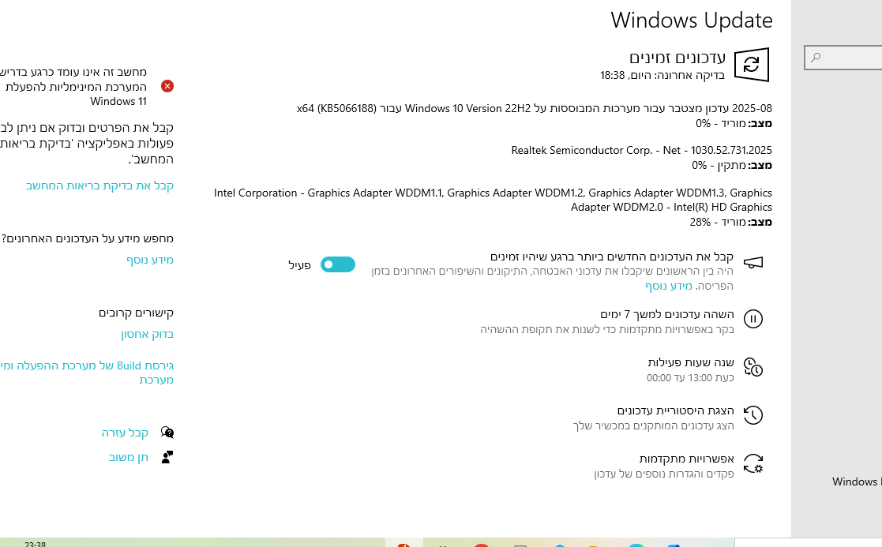Screen dimensions: 882x547
Task: Click the קבל עזרה chat bubble icon
Action: (x=167, y=433)
